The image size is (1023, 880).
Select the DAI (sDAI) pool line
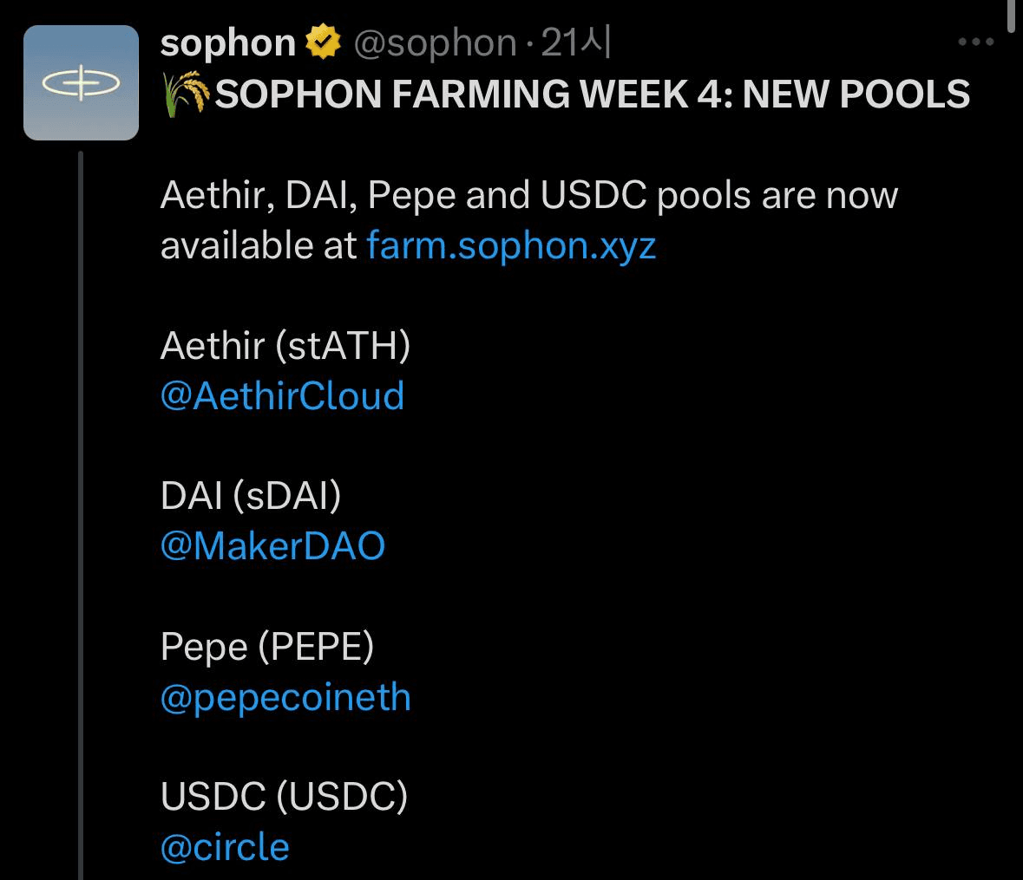tap(251, 496)
